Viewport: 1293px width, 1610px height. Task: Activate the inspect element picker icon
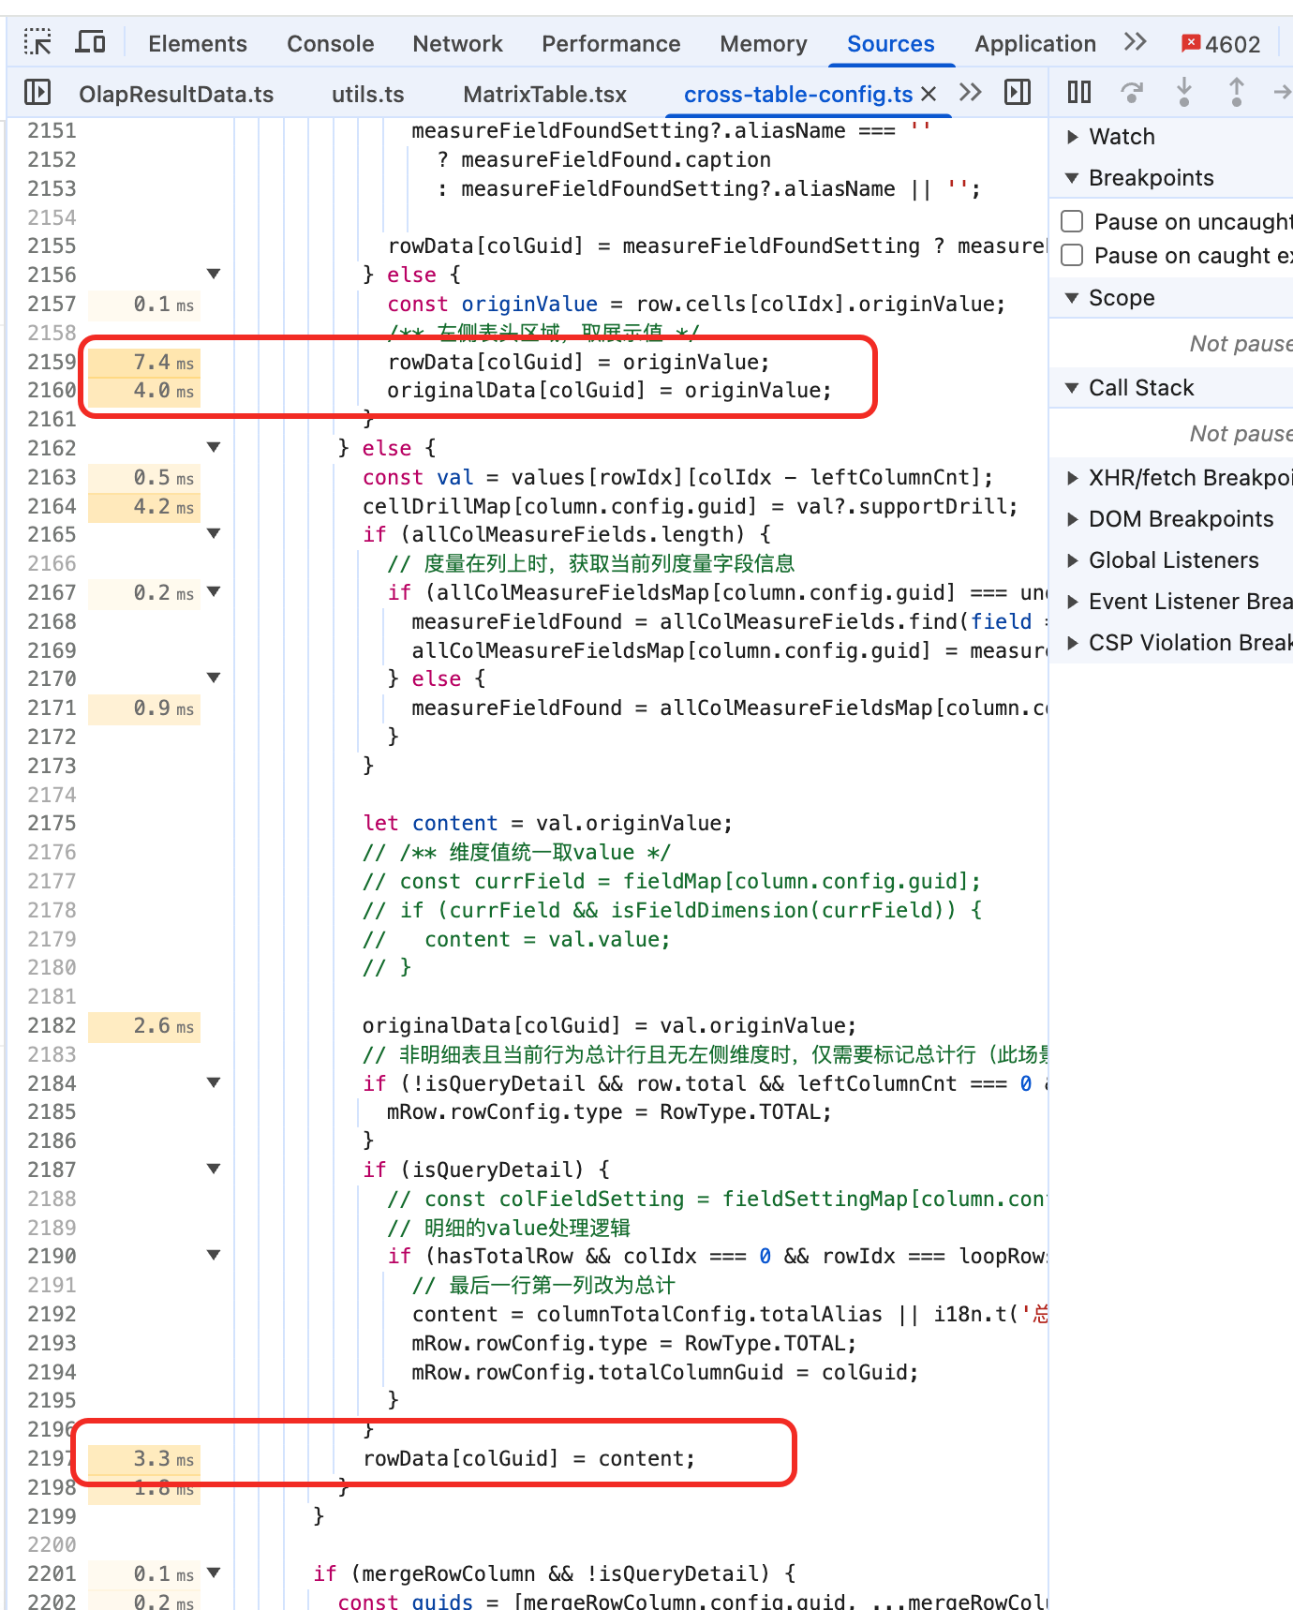[x=37, y=42]
